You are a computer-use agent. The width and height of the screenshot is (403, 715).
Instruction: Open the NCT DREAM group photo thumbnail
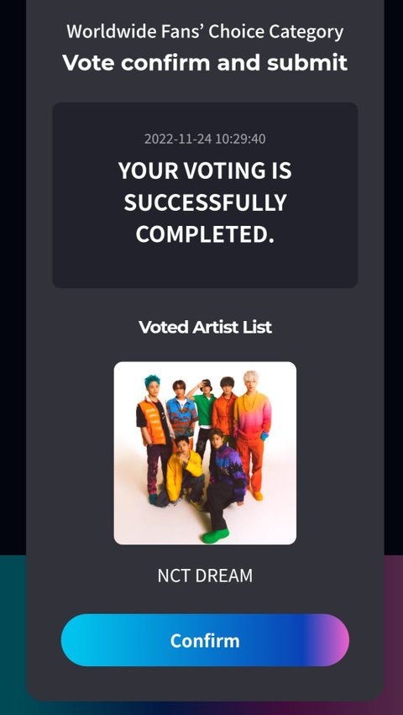205,453
